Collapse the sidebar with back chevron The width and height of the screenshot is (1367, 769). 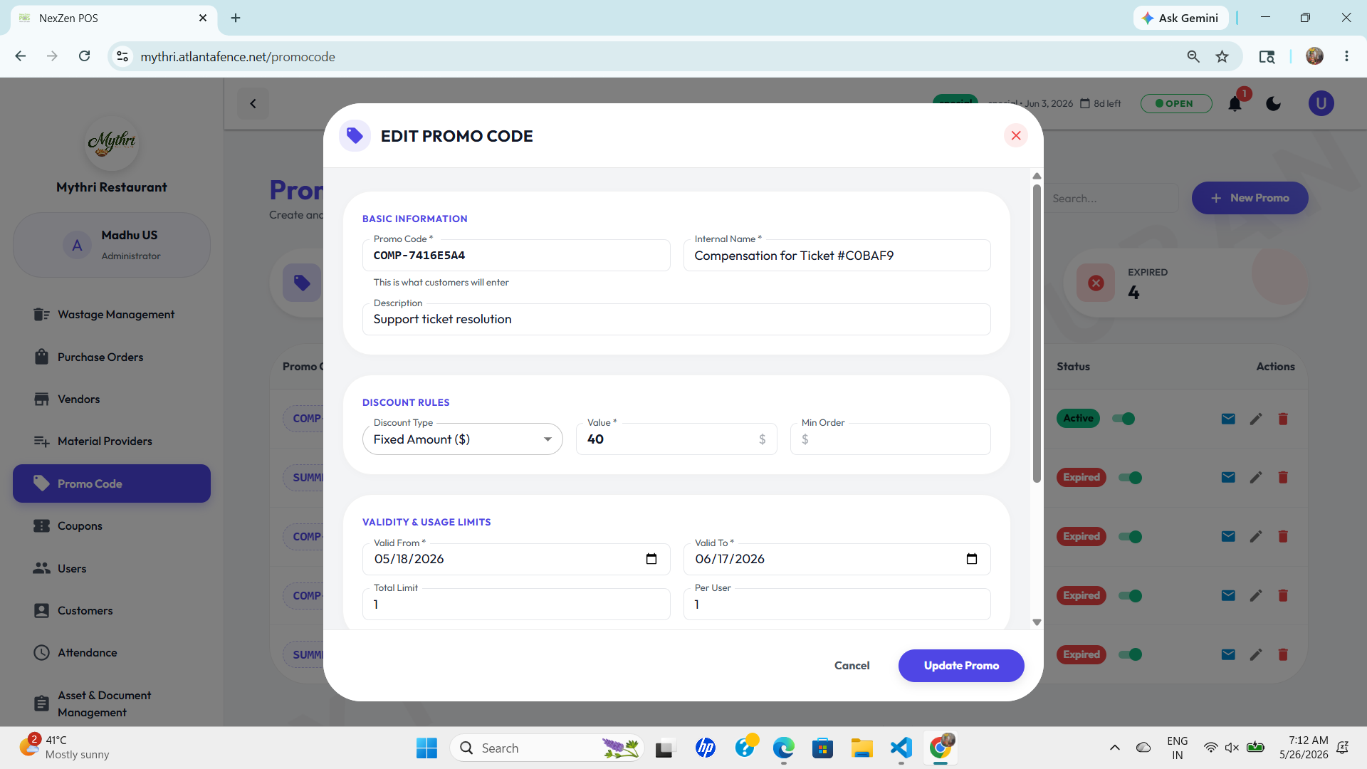[253, 104]
